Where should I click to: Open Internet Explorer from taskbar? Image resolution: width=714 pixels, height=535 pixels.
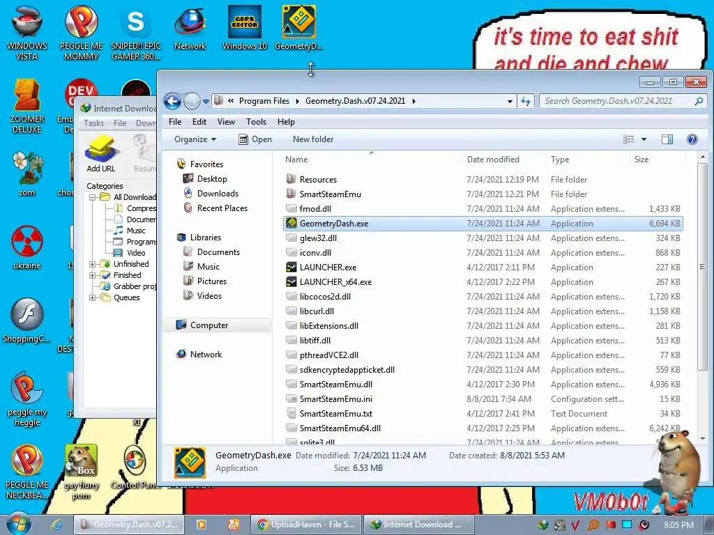point(56,525)
